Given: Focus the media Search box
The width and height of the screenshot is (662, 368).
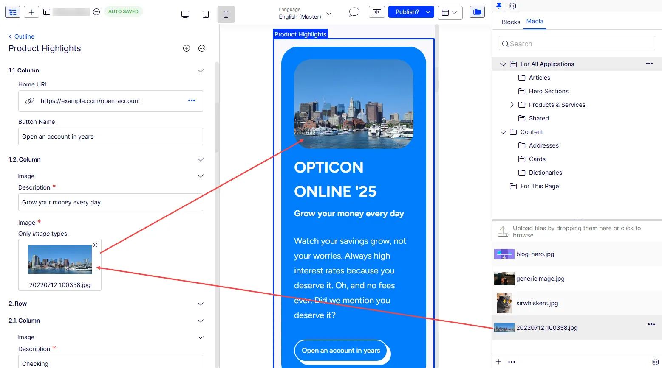Looking at the screenshot, I should coord(577,44).
